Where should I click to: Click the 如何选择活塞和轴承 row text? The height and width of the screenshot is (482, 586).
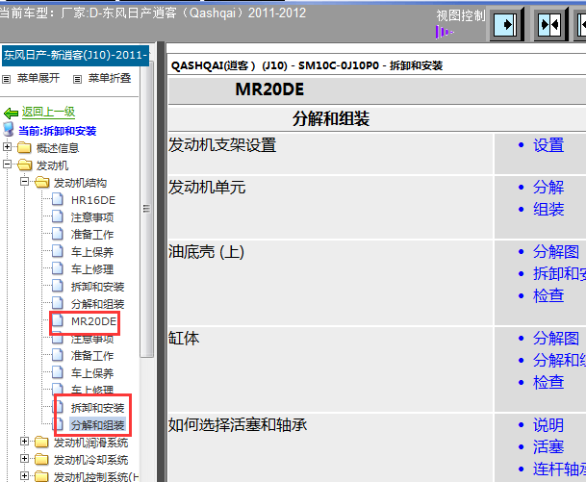coord(238,425)
